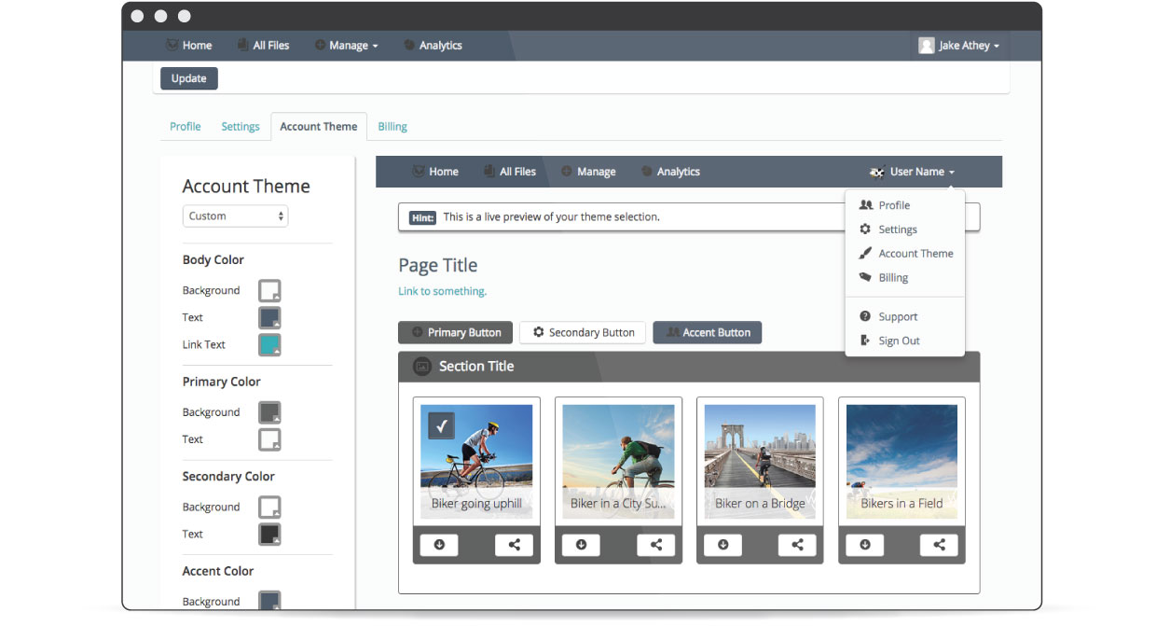Switch to the Billing tab
Screen dimensions: 1170x626
pyautogui.click(x=392, y=127)
